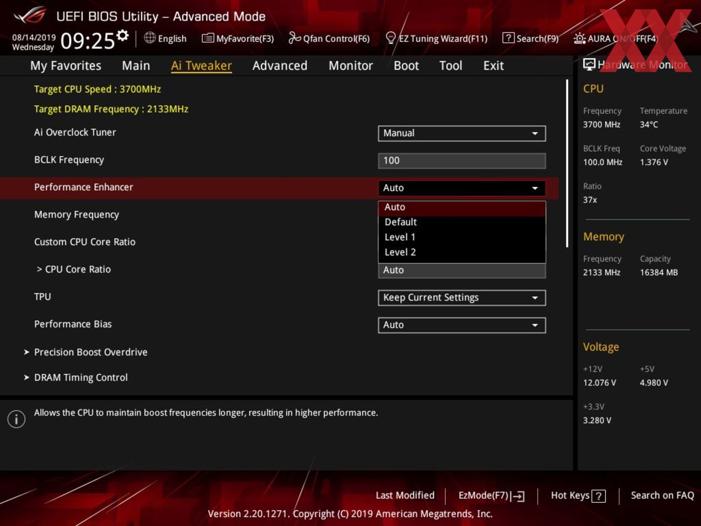Click the Hot Keys question mark icon

(x=598, y=496)
